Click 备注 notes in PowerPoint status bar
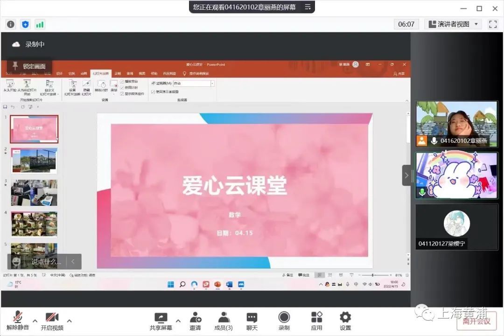This screenshot has height=336, width=504. coord(287,275)
